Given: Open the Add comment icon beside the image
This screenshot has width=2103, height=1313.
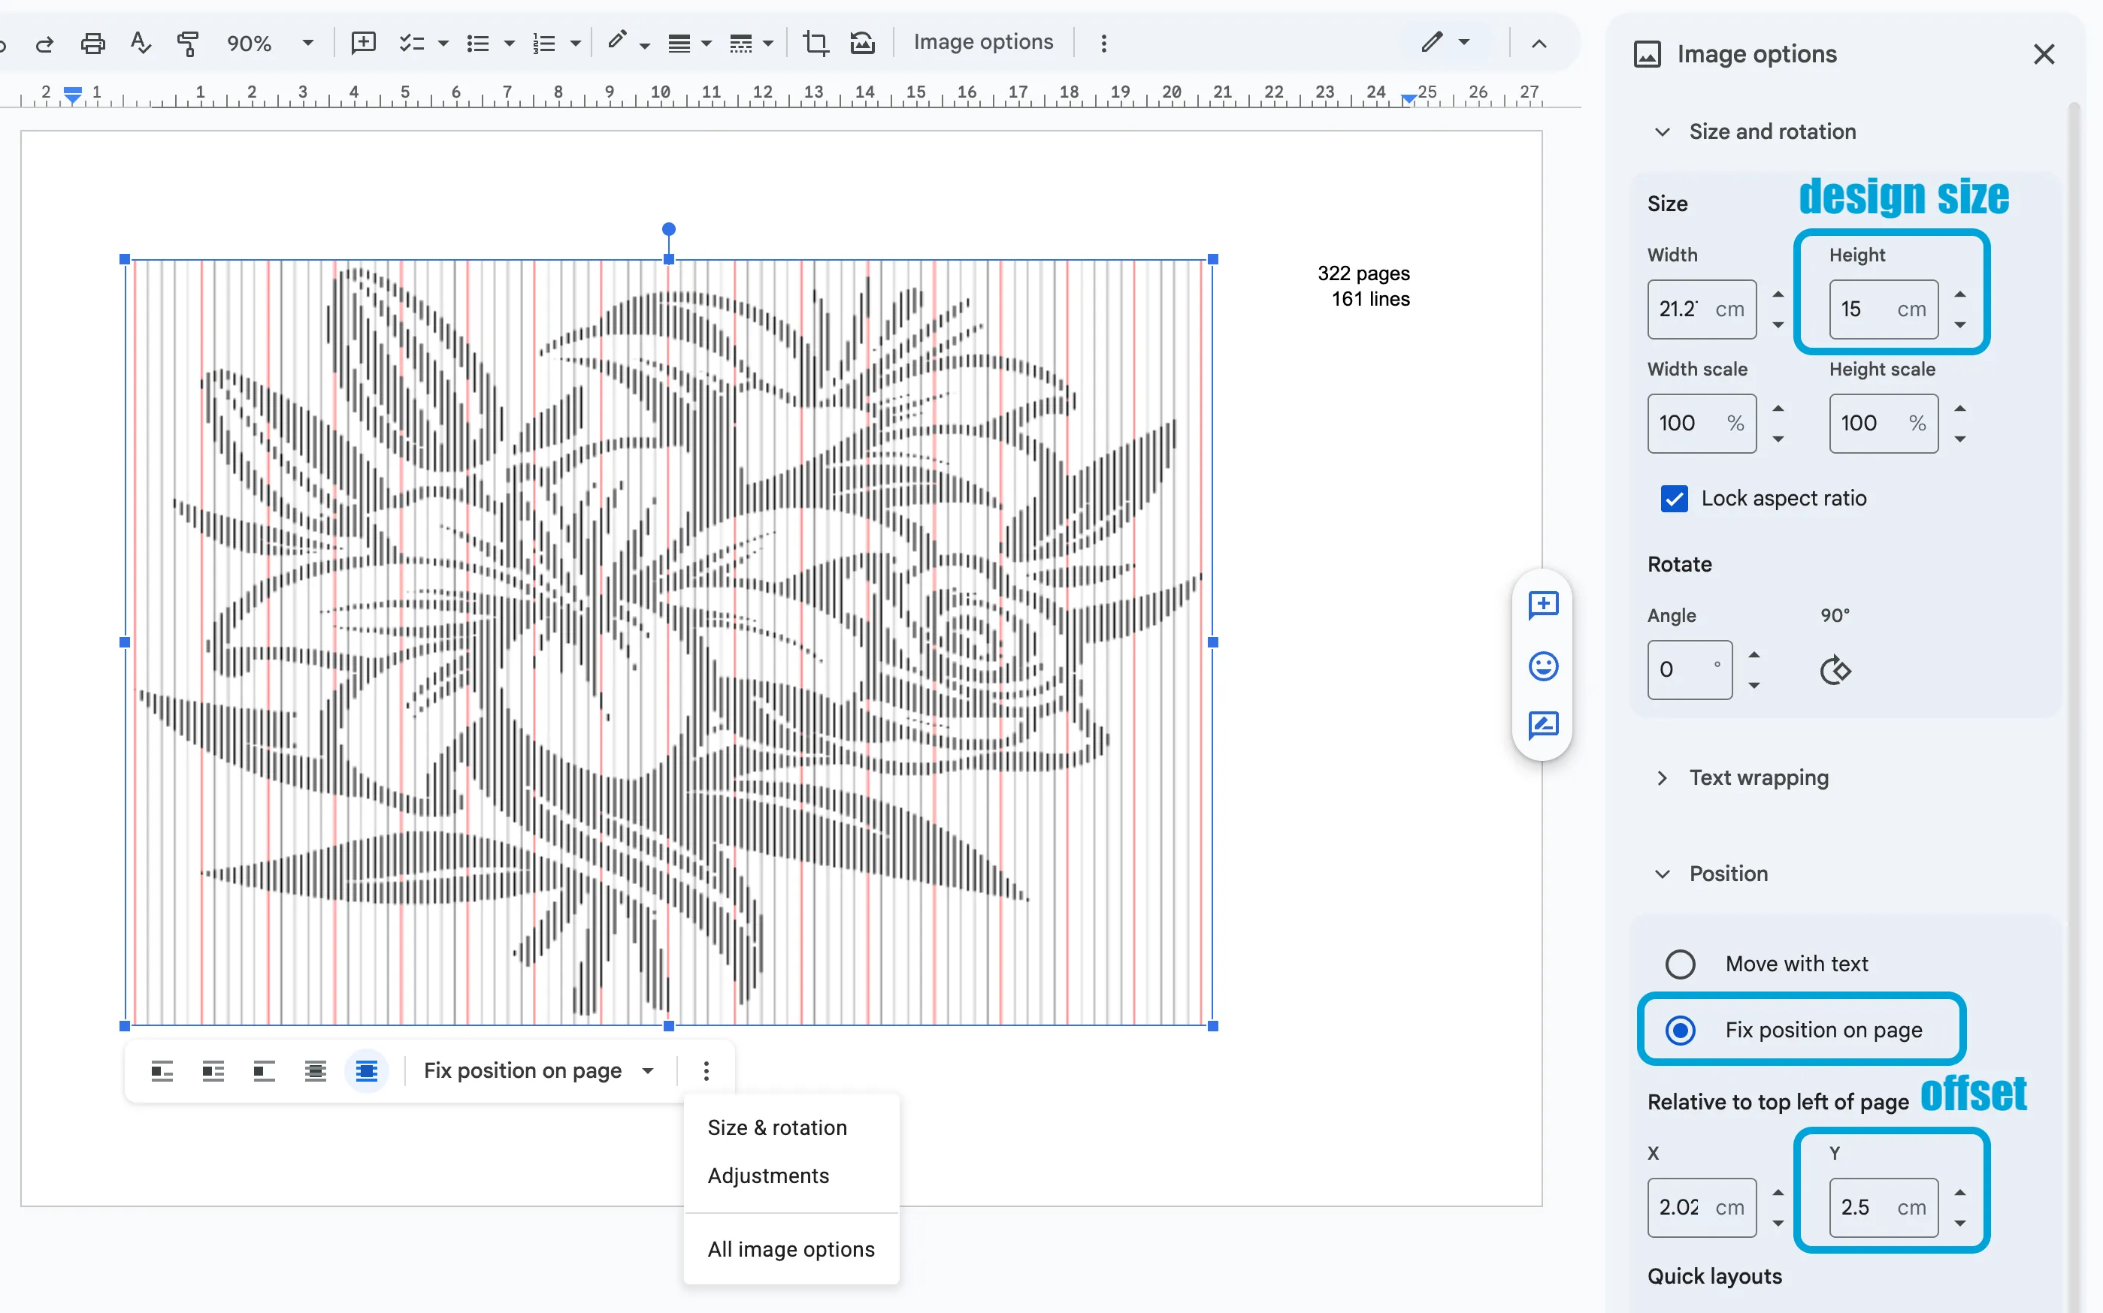Looking at the screenshot, I should [1544, 605].
